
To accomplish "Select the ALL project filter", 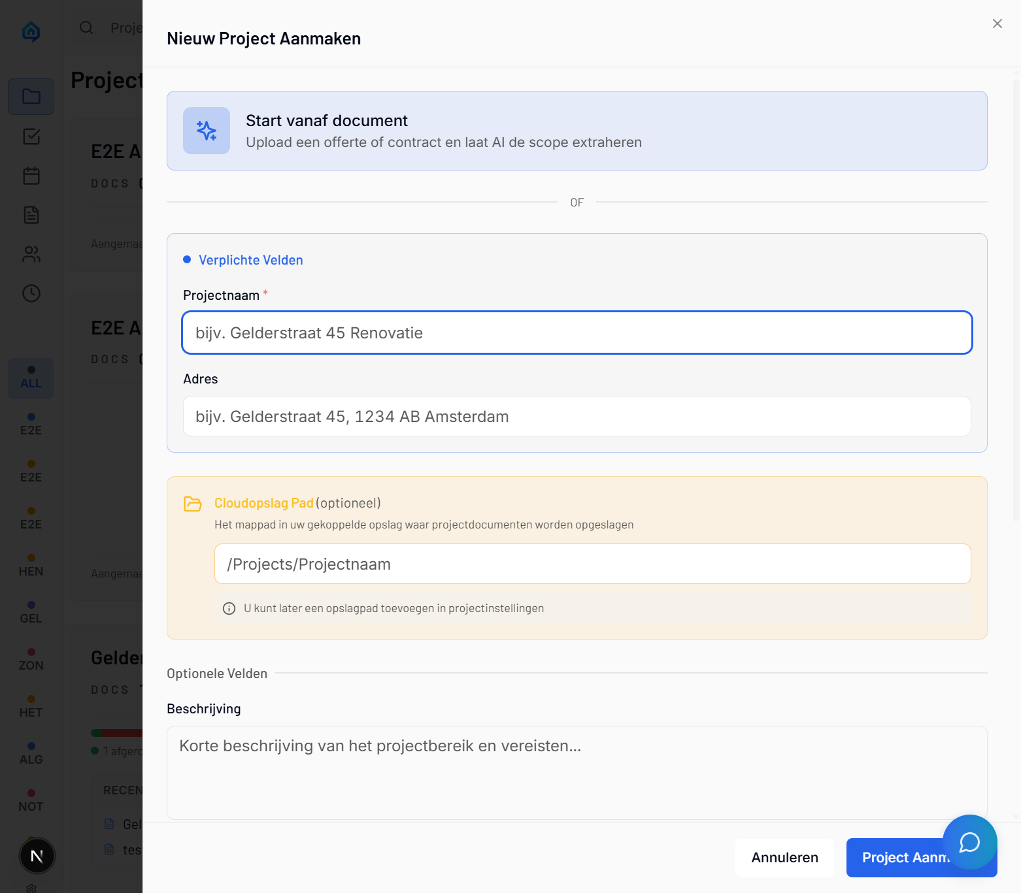I will tap(31, 378).
